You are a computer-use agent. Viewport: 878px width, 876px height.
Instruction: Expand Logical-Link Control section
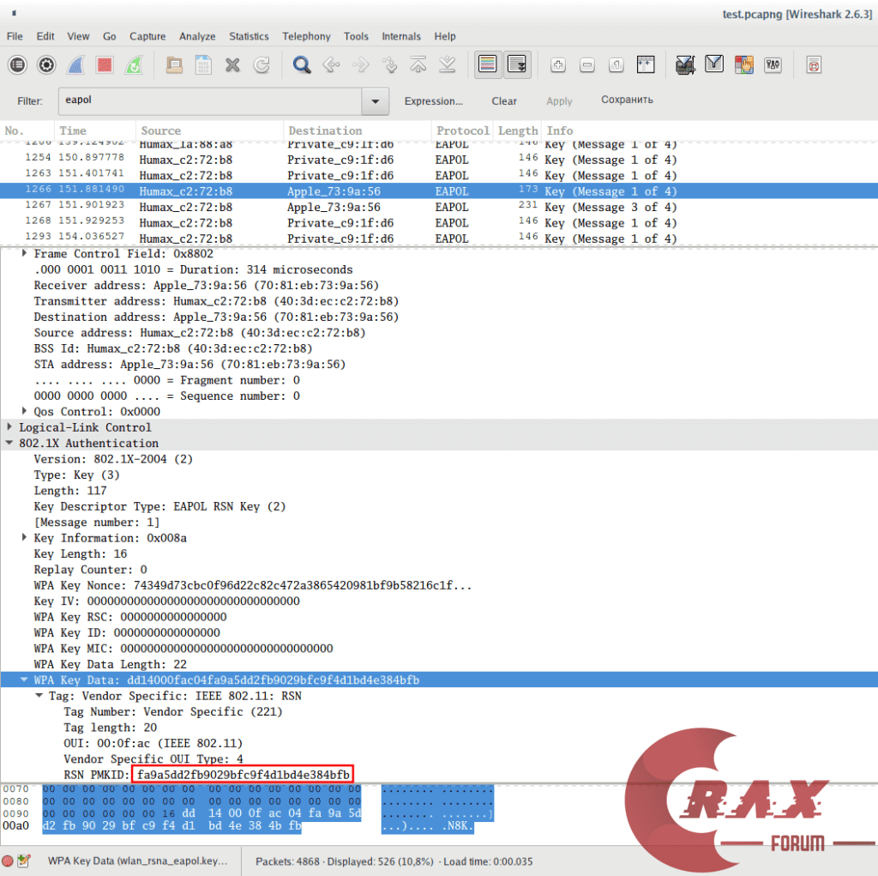9,426
